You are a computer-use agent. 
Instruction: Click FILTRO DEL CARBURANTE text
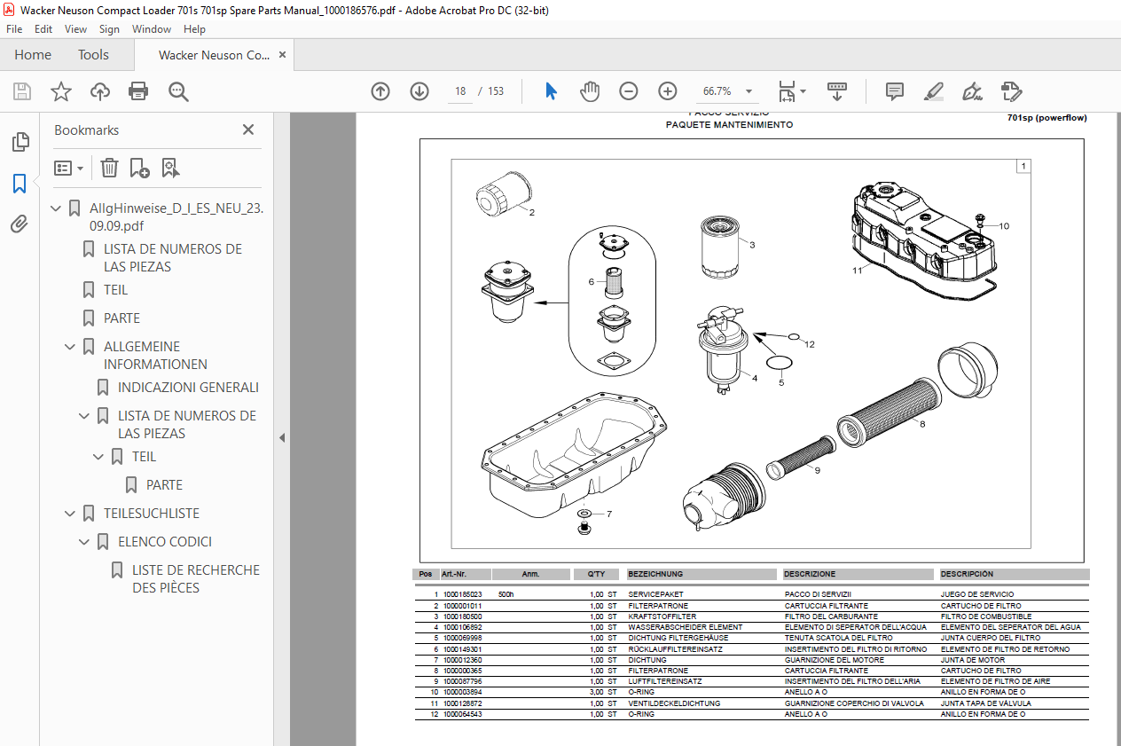(x=831, y=616)
